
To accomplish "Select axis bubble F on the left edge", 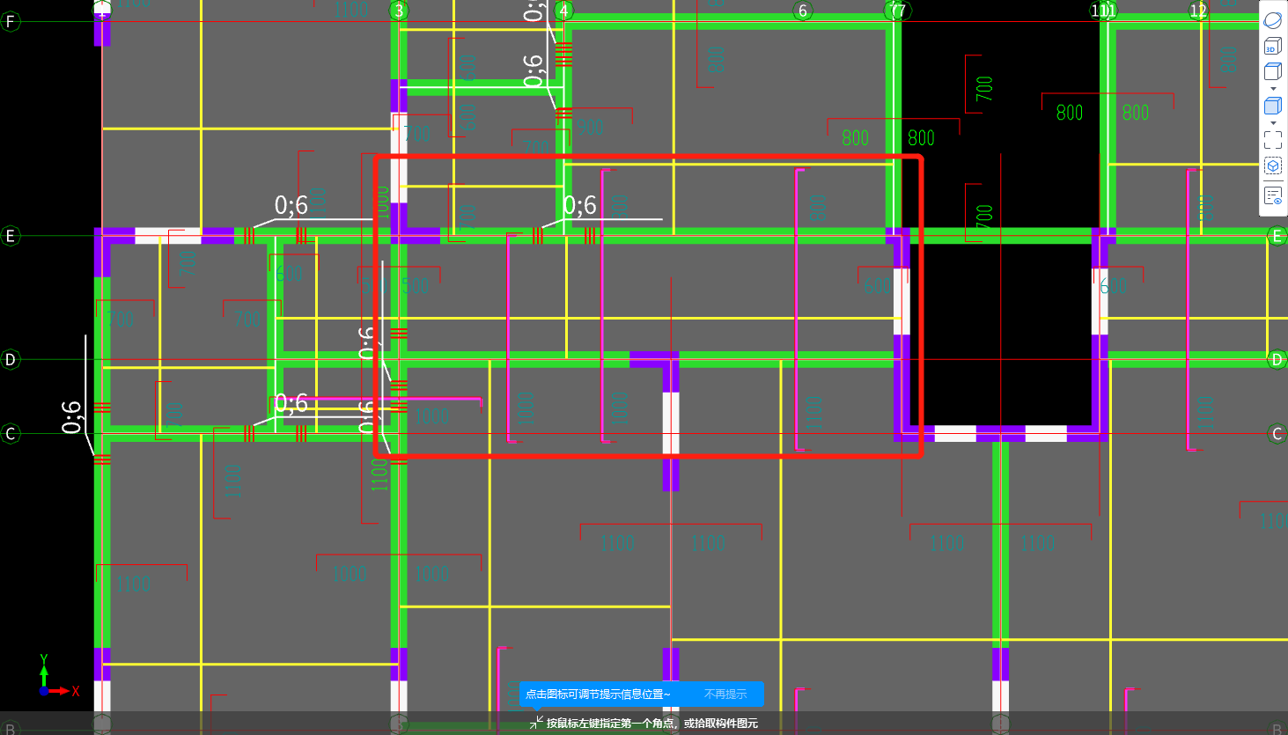I will pos(11,21).
